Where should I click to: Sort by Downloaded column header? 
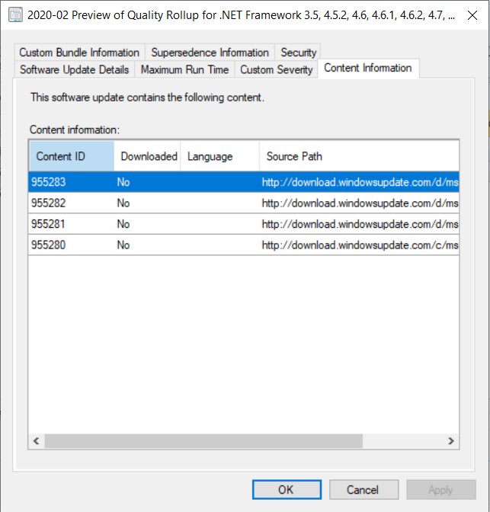click(148, 156)
